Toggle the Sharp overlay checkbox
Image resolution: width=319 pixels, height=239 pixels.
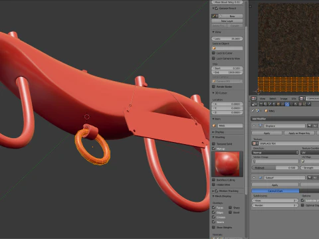230,208
